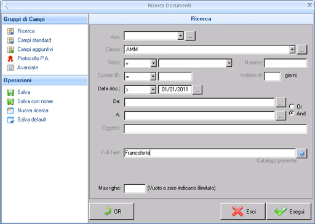Image resolution: width=315 pixels, height=224 pixels.
Task: Click Salva operation link
Action: tap(24, 92)
